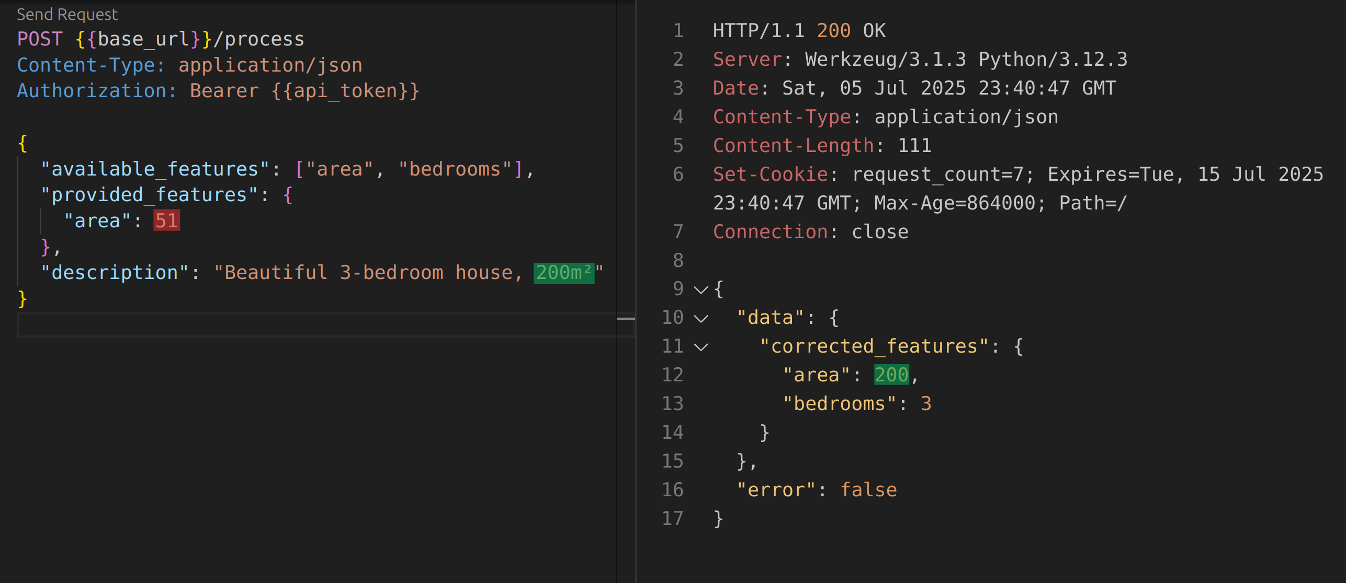The width and height of the screenshot is (1346, 583).
Task: Click the "available_features" key
Action: [x=155, y=169]
